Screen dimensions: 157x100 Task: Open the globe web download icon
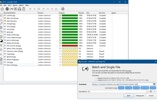tap(7, 9)
